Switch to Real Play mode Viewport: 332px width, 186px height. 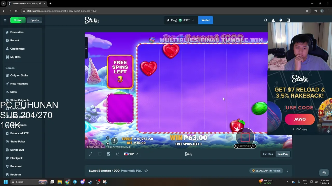point(283,154)
